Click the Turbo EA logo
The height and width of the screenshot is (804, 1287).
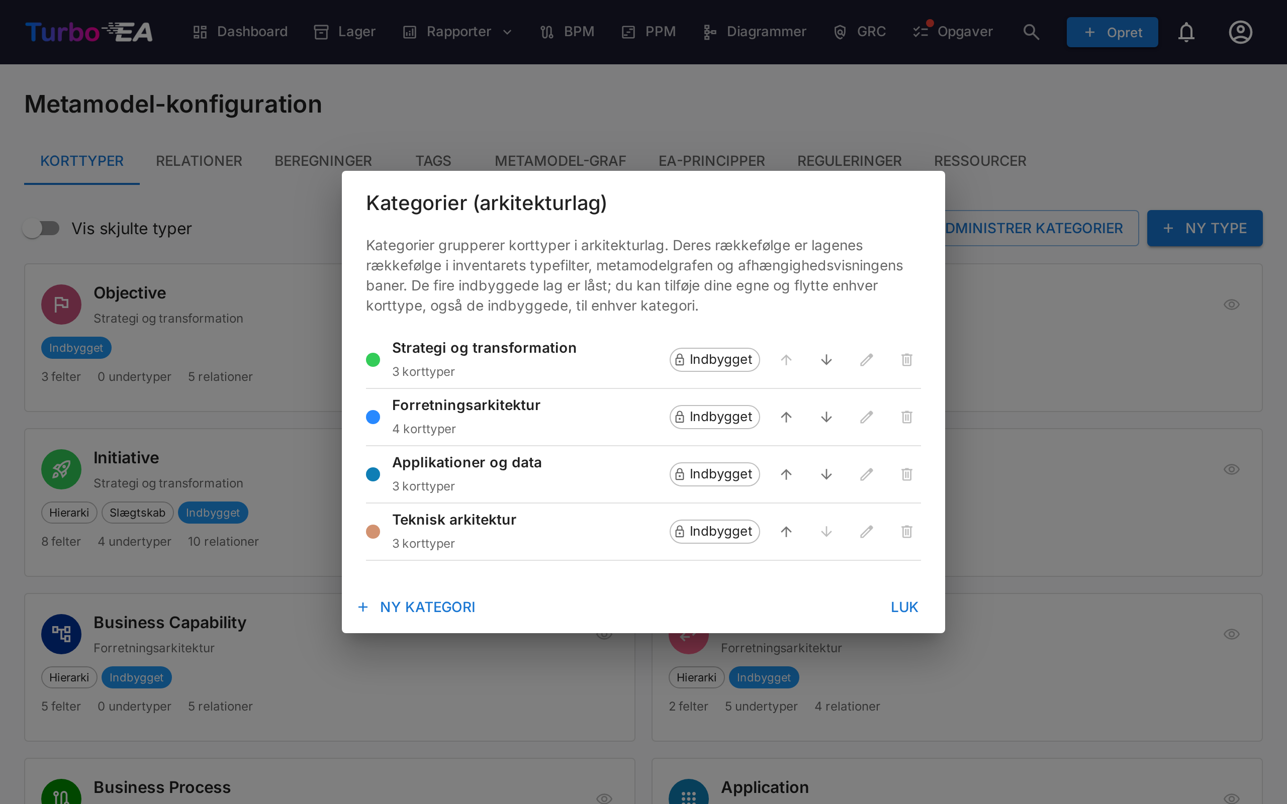pos(89,32)
